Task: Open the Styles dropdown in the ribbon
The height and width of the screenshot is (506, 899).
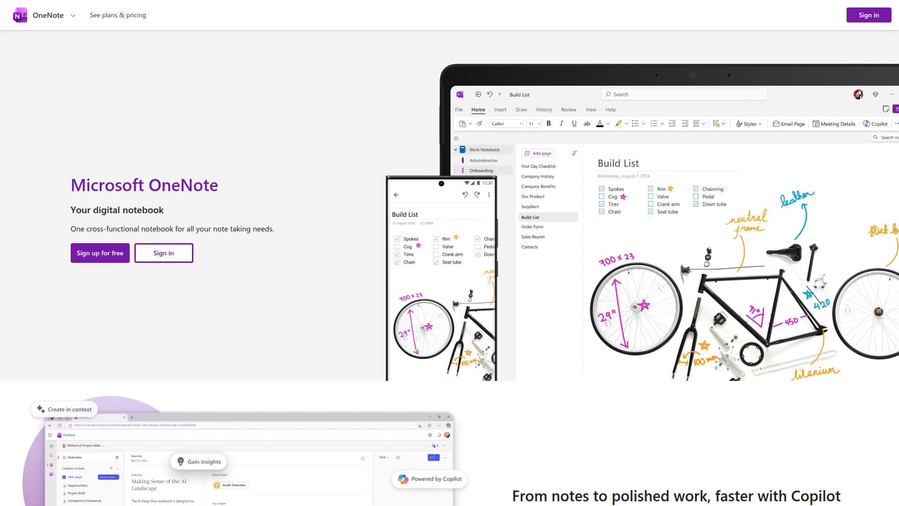Action: [x=749, y=124]
